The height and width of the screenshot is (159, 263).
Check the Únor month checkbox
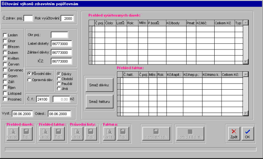[x=5, y=41]
